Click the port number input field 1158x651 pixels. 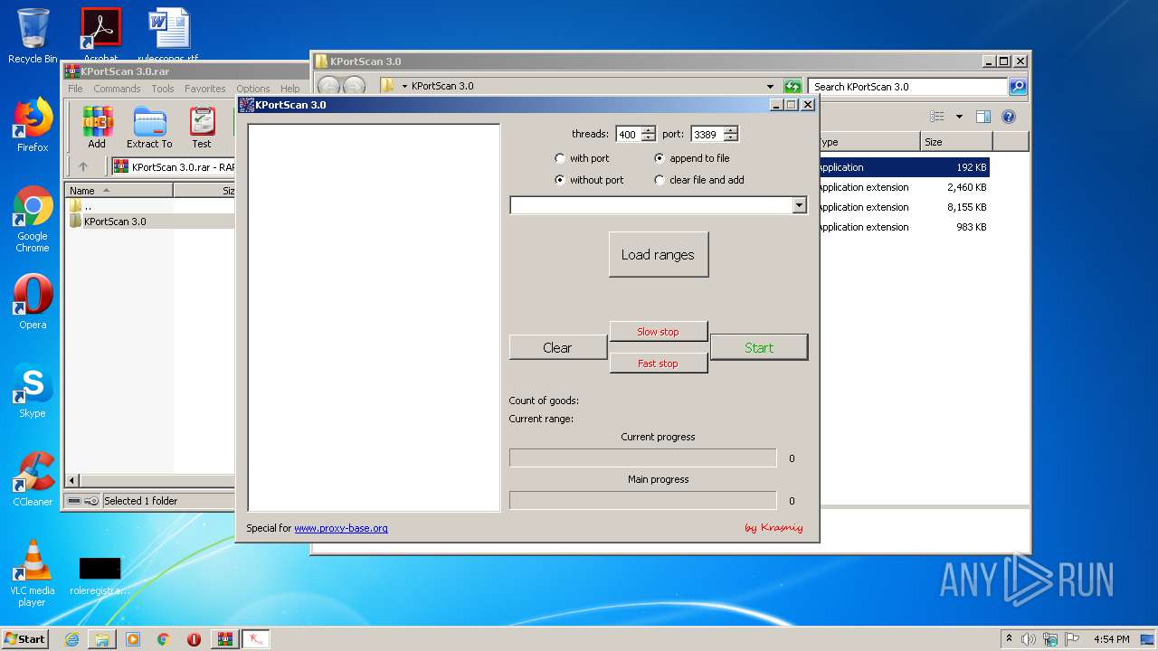coord(707,135)
